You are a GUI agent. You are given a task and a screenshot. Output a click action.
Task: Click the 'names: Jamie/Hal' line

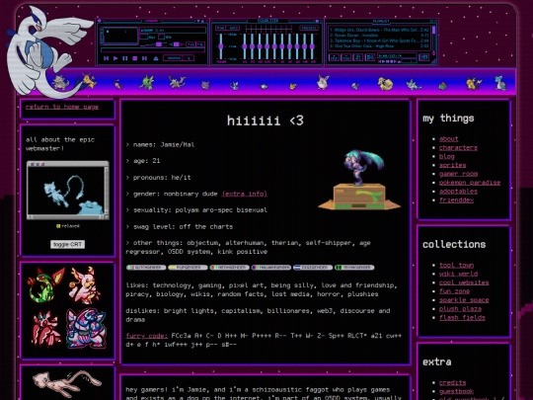coord(160,144)
